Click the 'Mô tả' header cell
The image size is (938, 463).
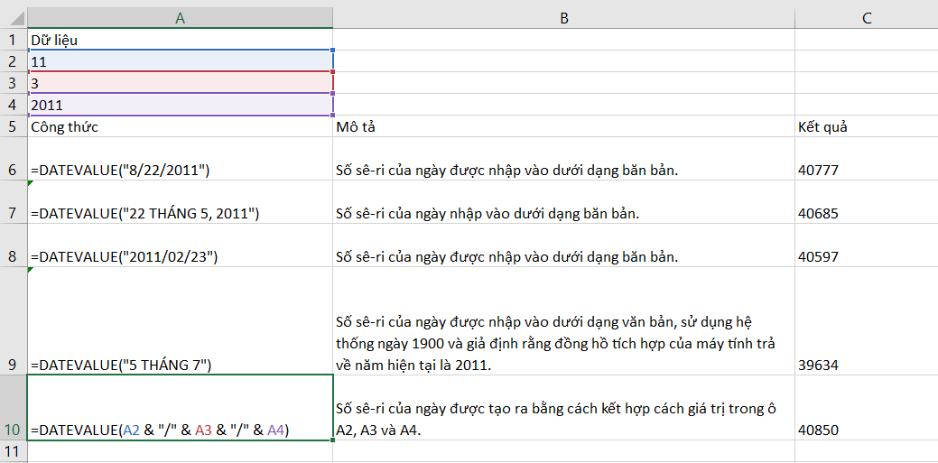click(563, 126)
